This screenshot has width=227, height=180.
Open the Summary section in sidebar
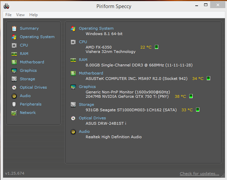pyautogui.click(x=29, y=28)
